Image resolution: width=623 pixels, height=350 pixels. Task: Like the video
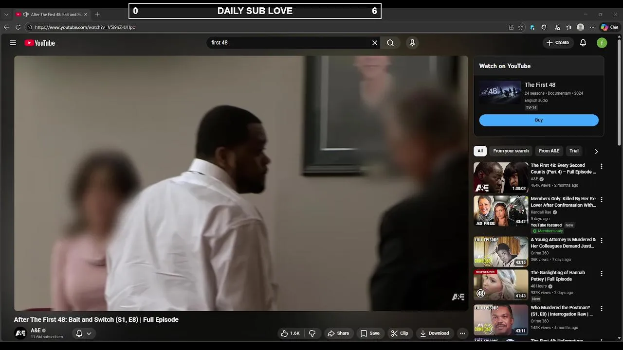pos(291,333)
